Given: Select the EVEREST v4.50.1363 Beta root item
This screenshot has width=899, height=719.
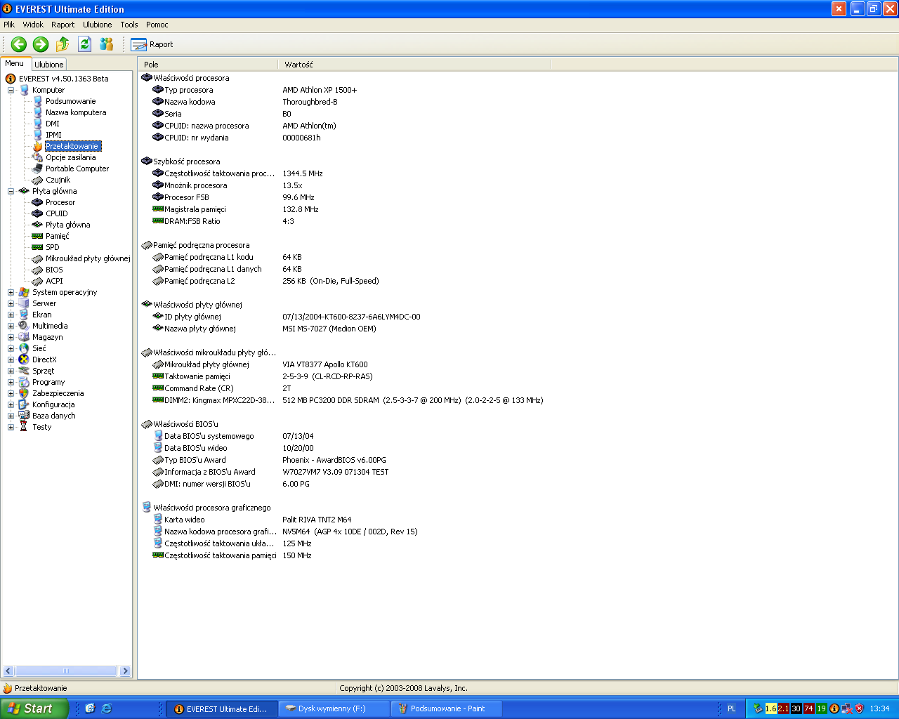Looking at the screenshot, I should click(64, 79).
